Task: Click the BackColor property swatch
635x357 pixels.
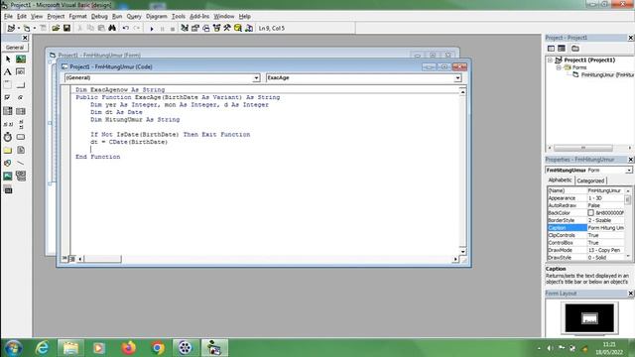Action: coord(590,213)
